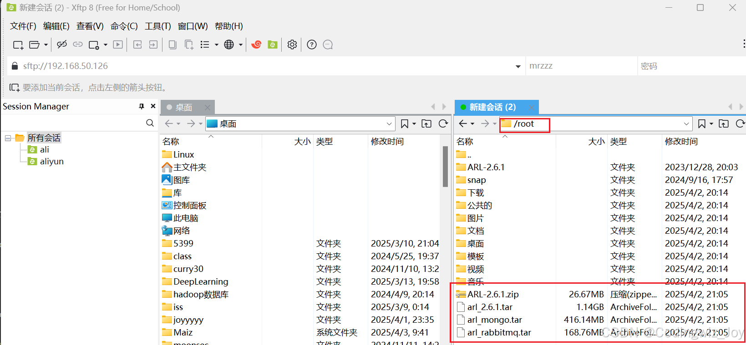746x345 pixels.
Task: Pin the Session Manager panel
Action: point(142,106)
